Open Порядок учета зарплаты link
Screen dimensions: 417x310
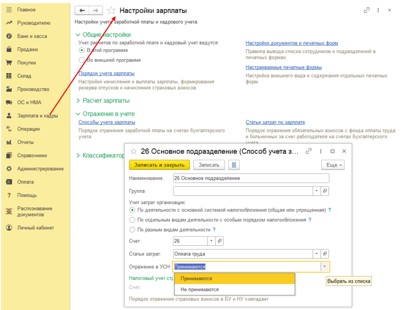pyautogui.click(x=106, y=73)
